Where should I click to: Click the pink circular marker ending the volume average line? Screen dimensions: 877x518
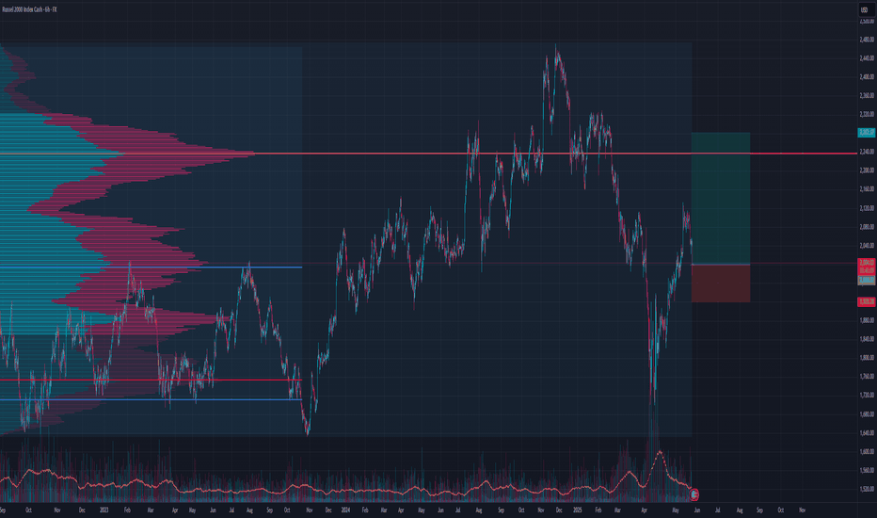(x=694, y=494)
